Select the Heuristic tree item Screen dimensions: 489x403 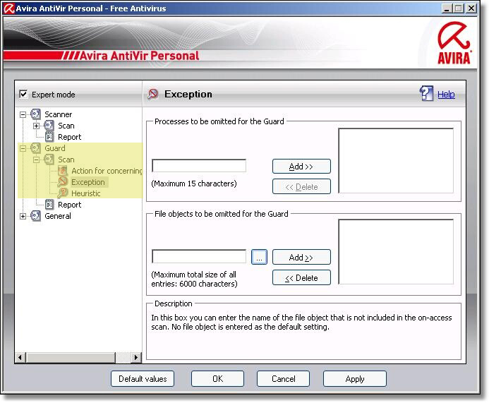pyautogui.click(x=86, y=193)
